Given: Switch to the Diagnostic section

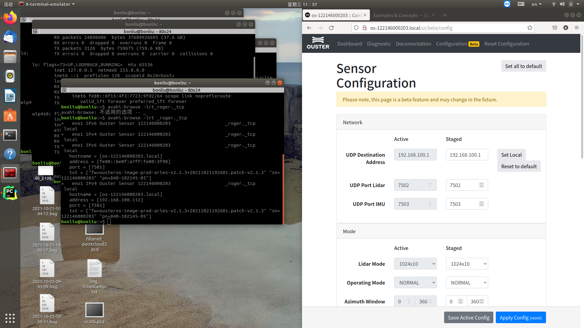Looking at the screenshot, I should click(379, 44).
